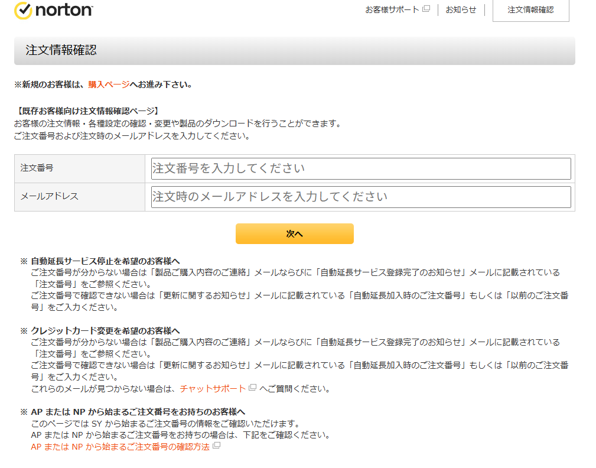Open お客様サポート link in header
Screen dimensions: 596x468
392,9
